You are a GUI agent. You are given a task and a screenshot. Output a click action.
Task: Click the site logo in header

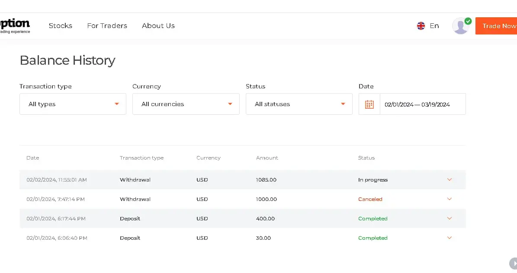pyautogui.click(x=15, y=25)
